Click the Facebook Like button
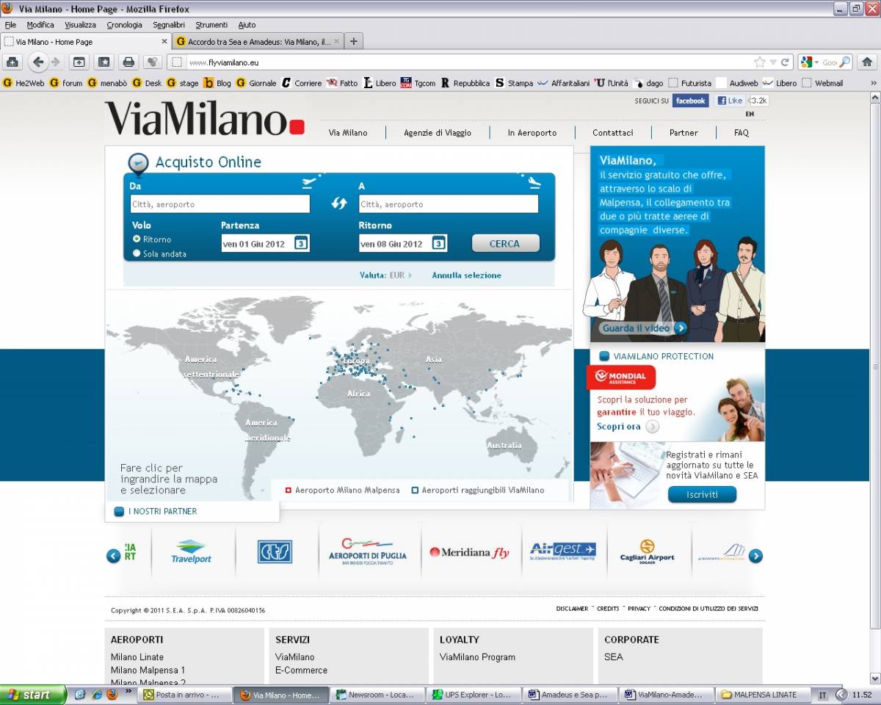The width and height of the screenshot is (881, 705). 730,101
